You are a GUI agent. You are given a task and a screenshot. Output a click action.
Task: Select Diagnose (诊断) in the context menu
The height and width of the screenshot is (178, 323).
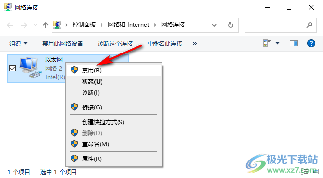coord(114,92)
